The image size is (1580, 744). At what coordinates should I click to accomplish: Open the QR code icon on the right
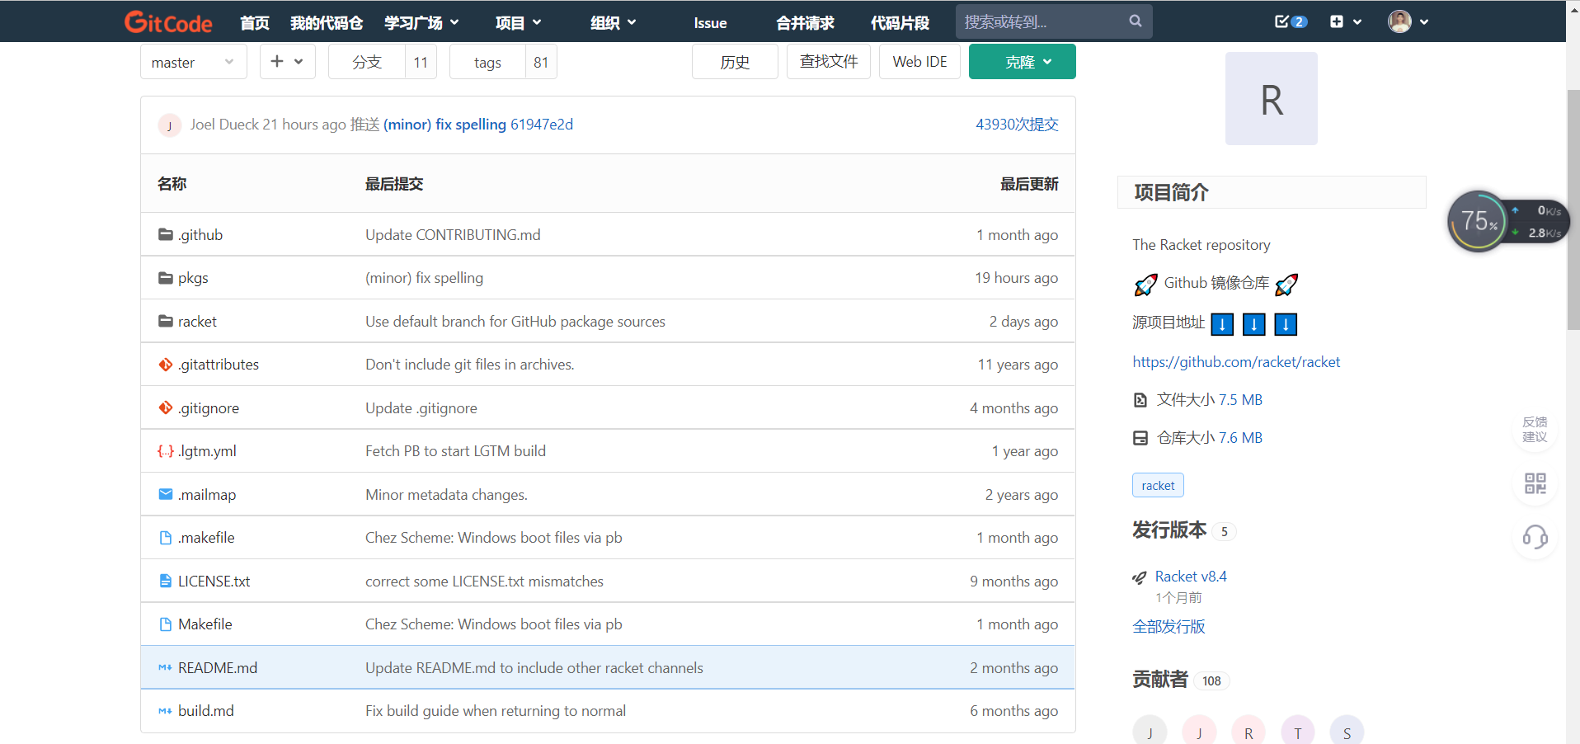click(1535, 483)
